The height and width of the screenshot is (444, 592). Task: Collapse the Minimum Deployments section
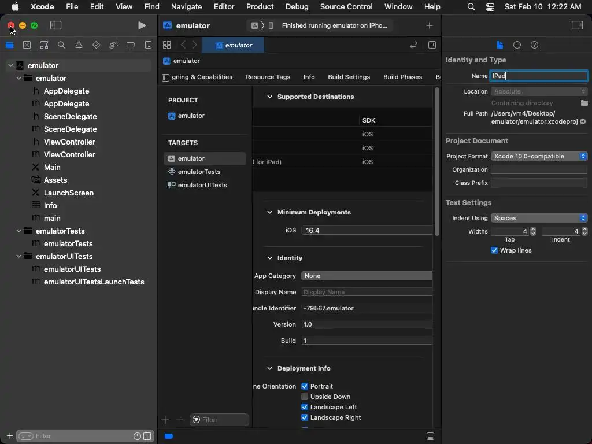tap(269, 212)
